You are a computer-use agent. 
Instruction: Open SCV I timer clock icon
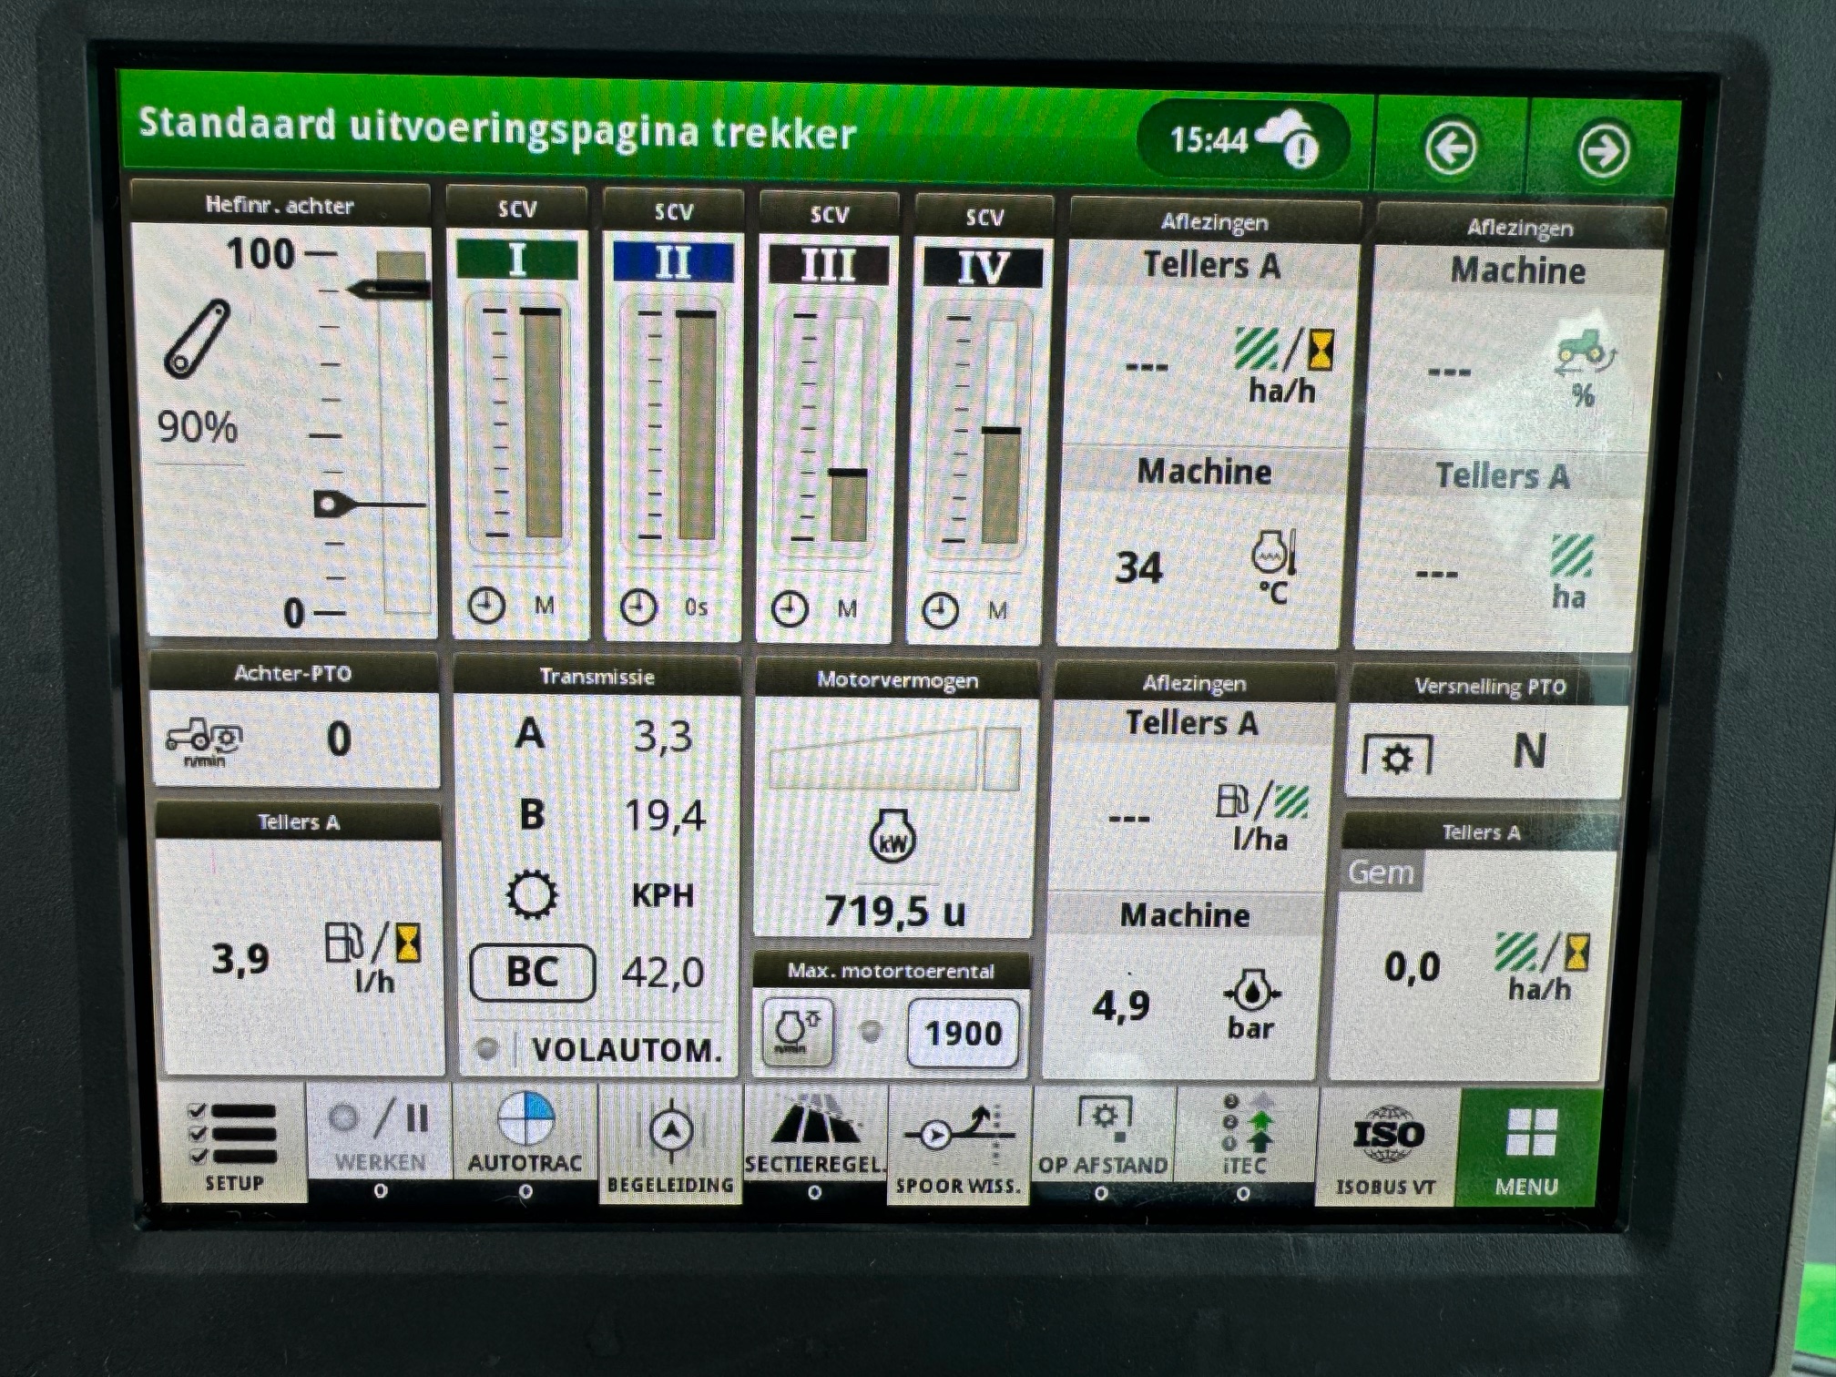pos(487,605)
